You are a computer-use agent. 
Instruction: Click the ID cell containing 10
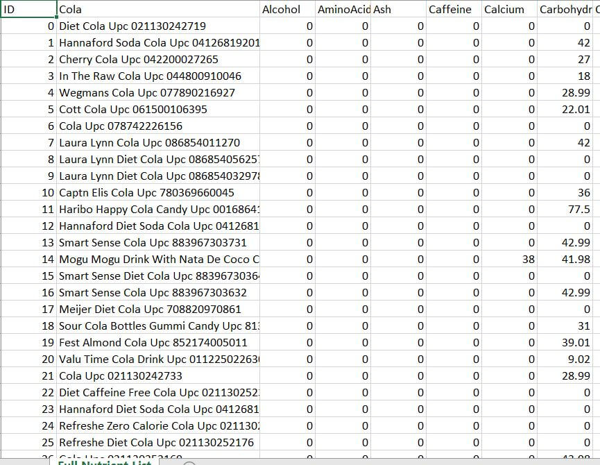(x=28, y=192)
